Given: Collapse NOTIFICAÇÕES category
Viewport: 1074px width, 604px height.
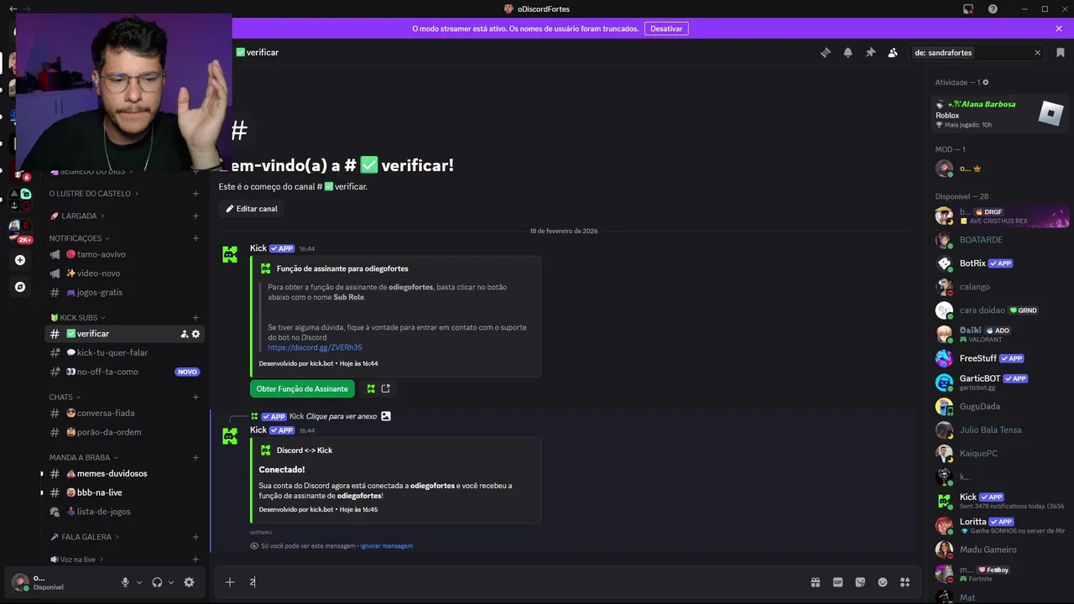Looking at the screenshot, I should pyautogui.click(x=79, y=238).
